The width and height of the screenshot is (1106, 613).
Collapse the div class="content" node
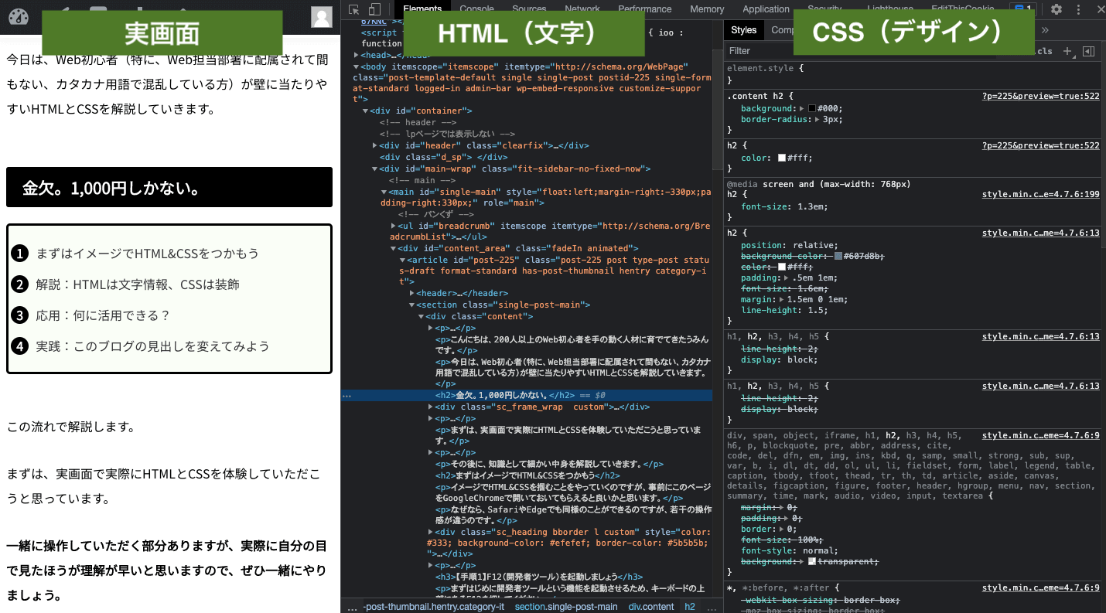pyautogui.click(x=422, y=316)
